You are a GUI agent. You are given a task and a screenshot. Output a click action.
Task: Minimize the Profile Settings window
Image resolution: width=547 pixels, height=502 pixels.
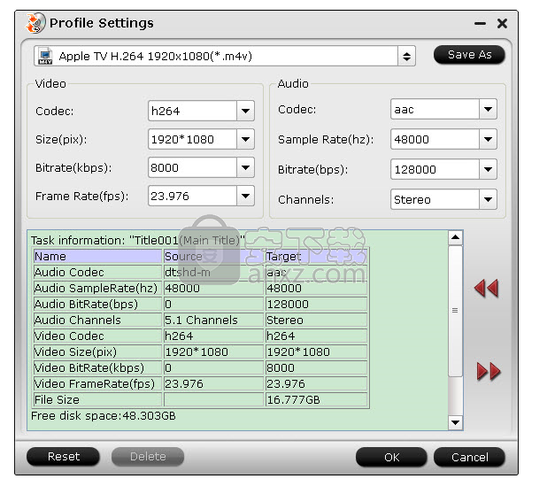[480, 24]
